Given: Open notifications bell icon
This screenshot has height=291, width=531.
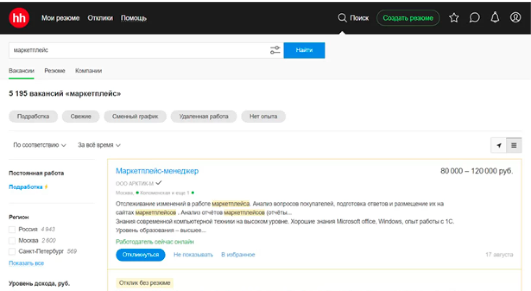Looking at the screenshot, I should pyautogui.click(x=495, y=18).
